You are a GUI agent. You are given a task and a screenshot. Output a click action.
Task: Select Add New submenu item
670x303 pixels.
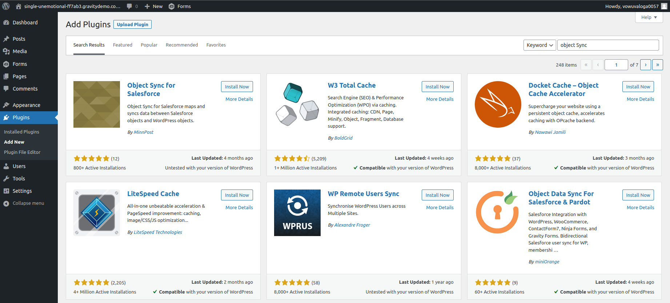pos(14,142)
